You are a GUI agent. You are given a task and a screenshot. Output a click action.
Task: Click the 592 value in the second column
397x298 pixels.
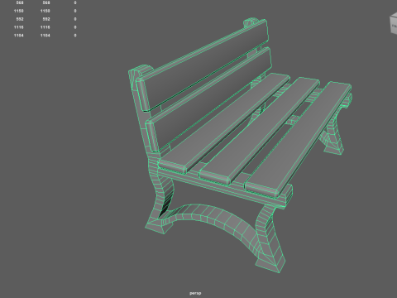click(x=46, y=19)
